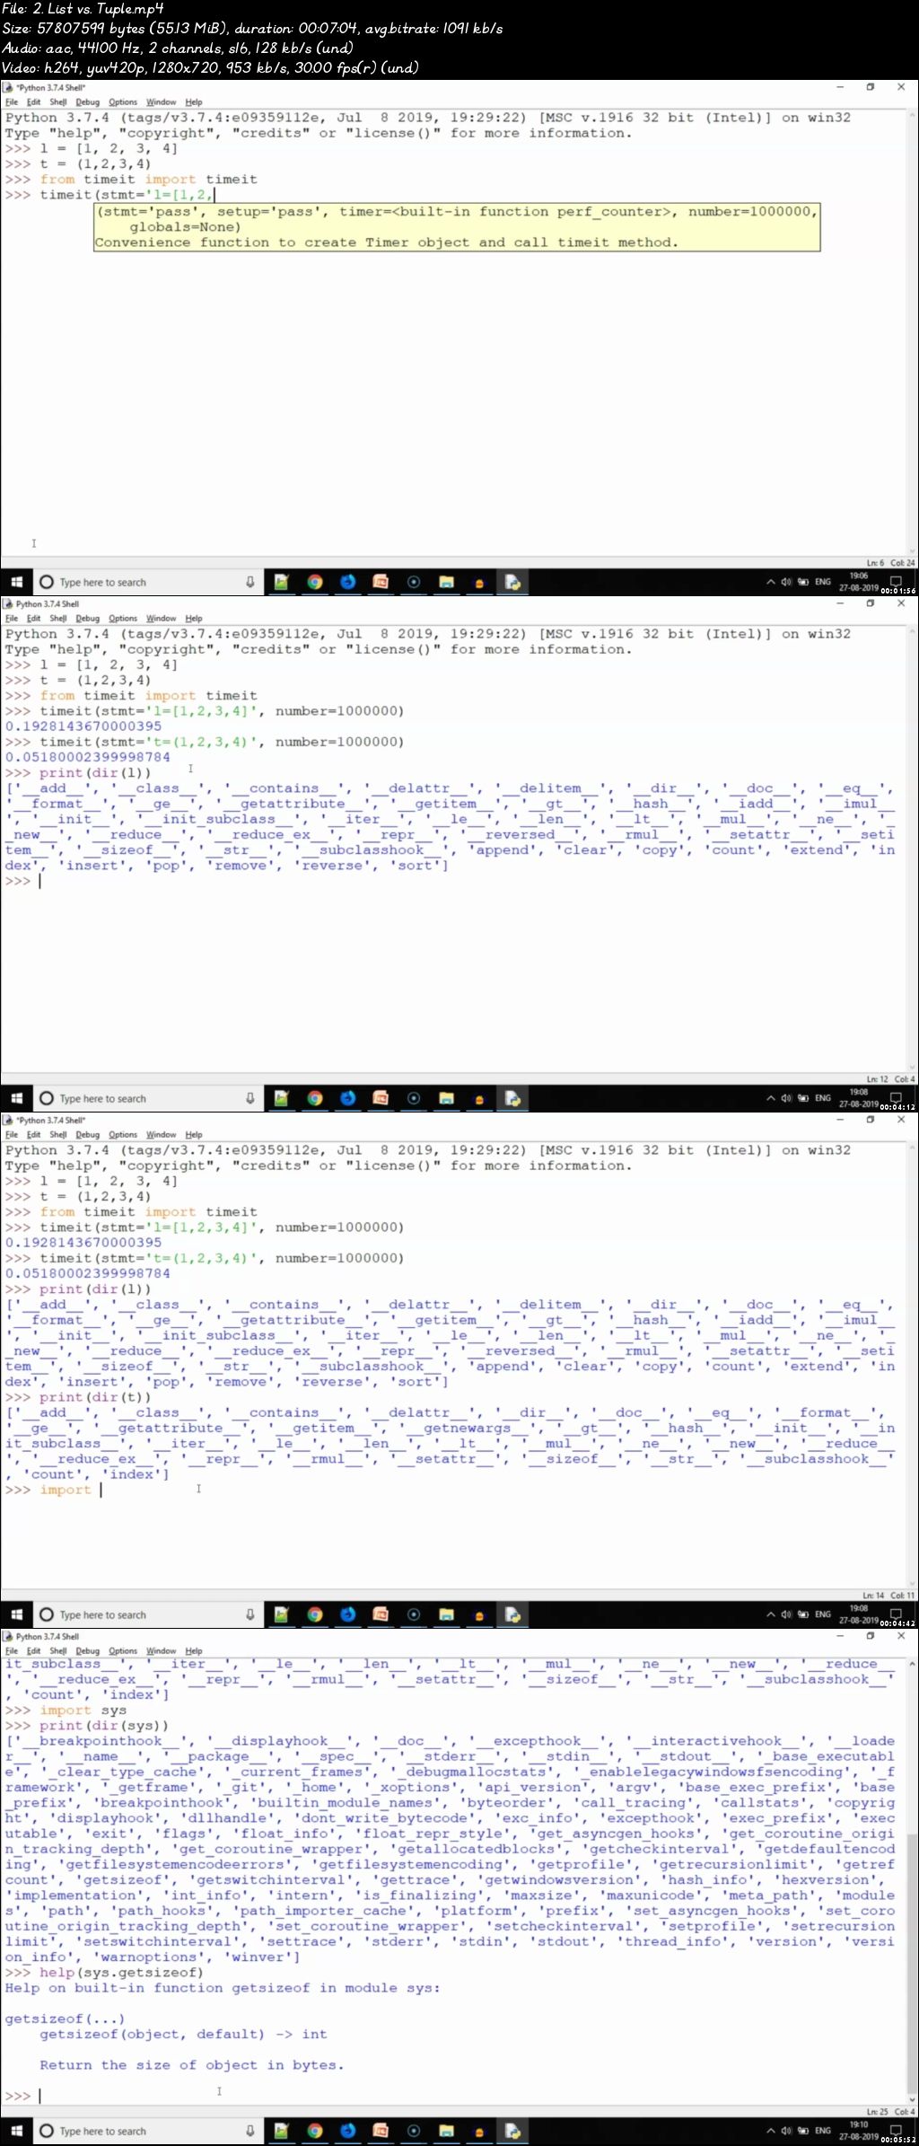Click the Python Shell title bar icon in the 00:04:12 frame
Image resolution: width=919 pixels, height=2146 pixels.
9,604
